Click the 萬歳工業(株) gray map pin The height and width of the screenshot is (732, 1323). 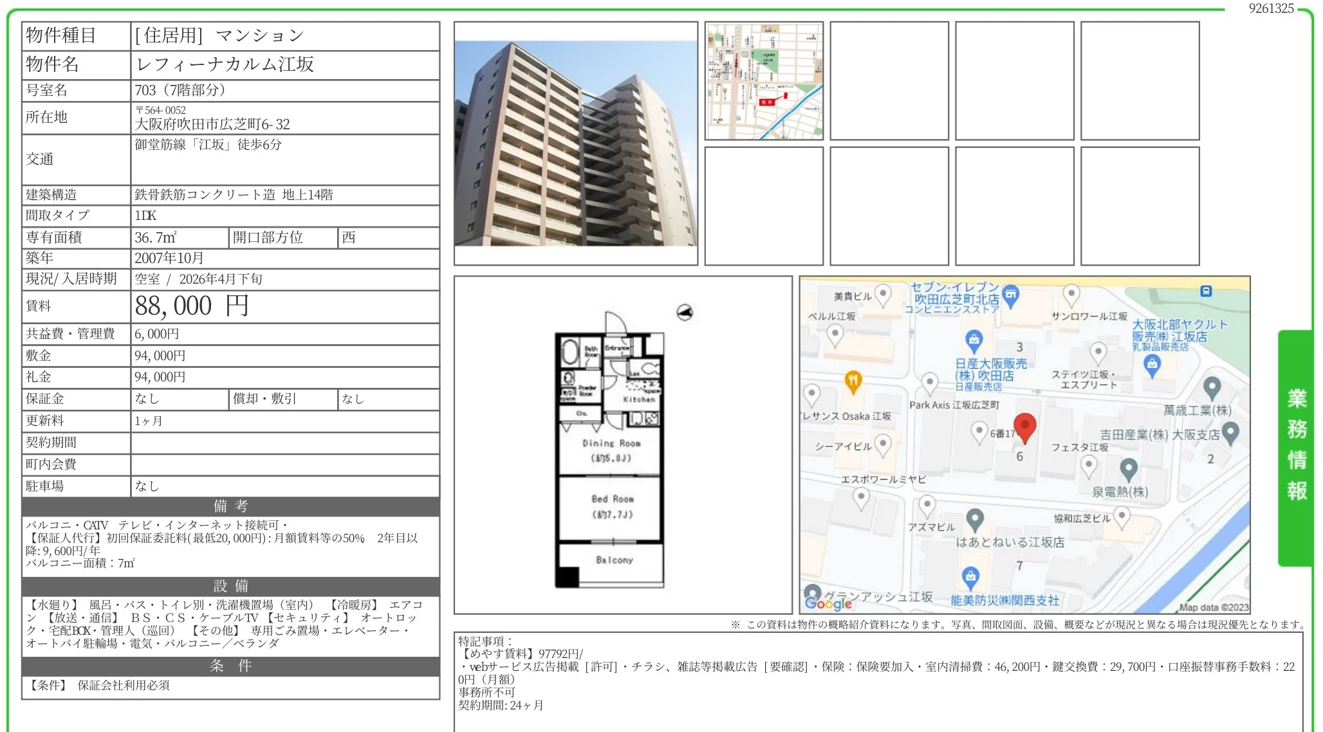click(x=1212, y=387)
